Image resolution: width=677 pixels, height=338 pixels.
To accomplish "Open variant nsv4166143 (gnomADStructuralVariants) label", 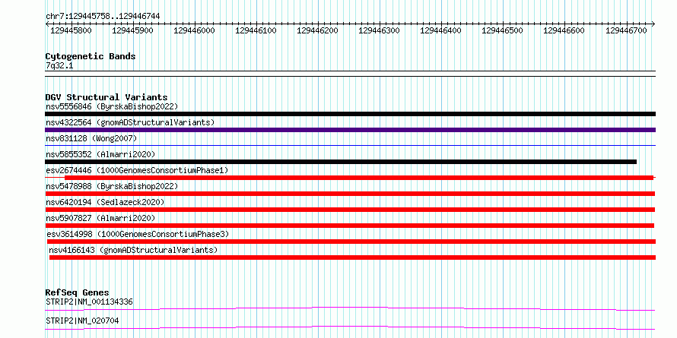I will 133,250.
